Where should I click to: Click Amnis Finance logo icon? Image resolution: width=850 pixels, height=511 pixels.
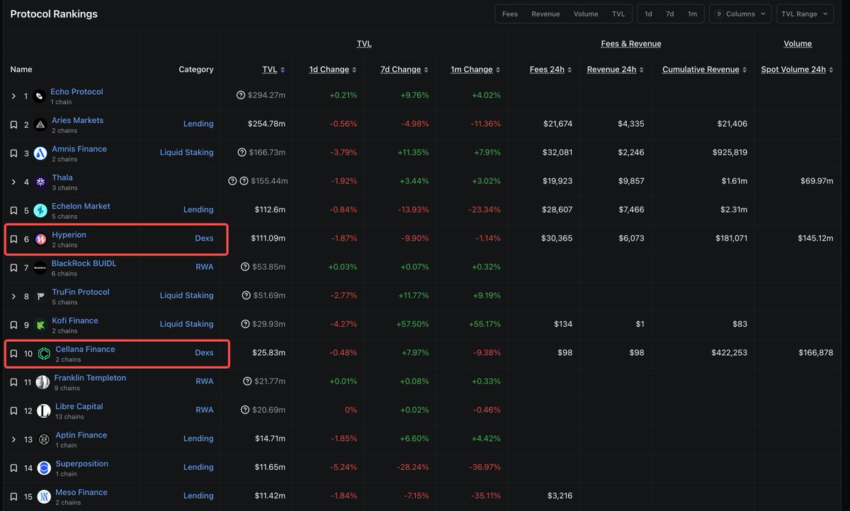pos(40,154)
